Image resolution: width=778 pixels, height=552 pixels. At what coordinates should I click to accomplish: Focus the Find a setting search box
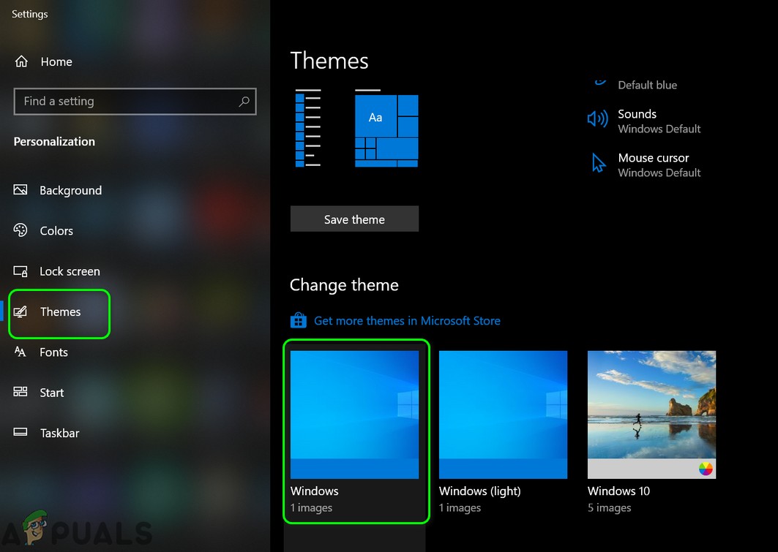135,102
